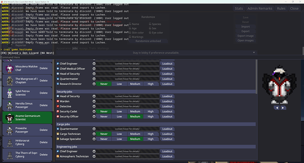Rotate character preview left with arrow
The width and height of the screenshot is (304, 163).
pyautogui.click(x=277, y=108)
